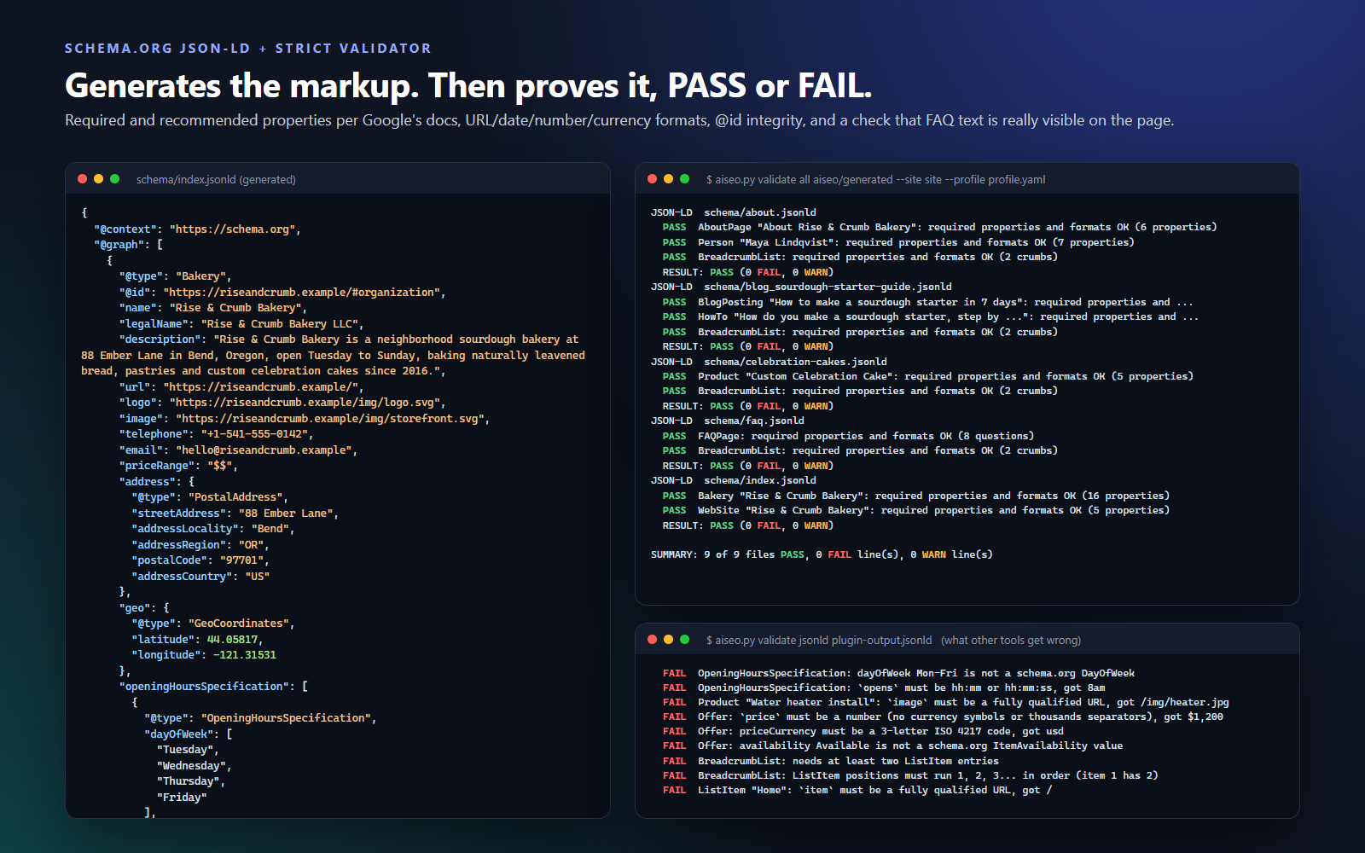Select the 'schema/index.jsonld (generated)' window title
The height and width of the screenshot is (853, 1365).
tap(216, 180)
